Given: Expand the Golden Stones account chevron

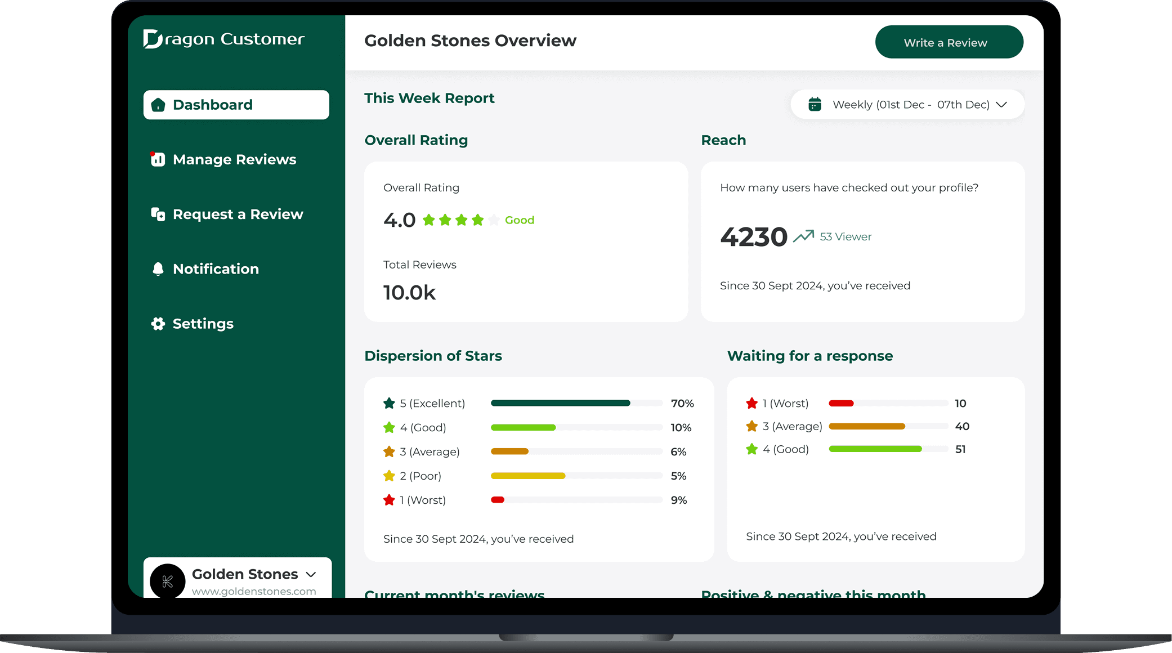Looking at the screenshot, I should pos(311,575).
